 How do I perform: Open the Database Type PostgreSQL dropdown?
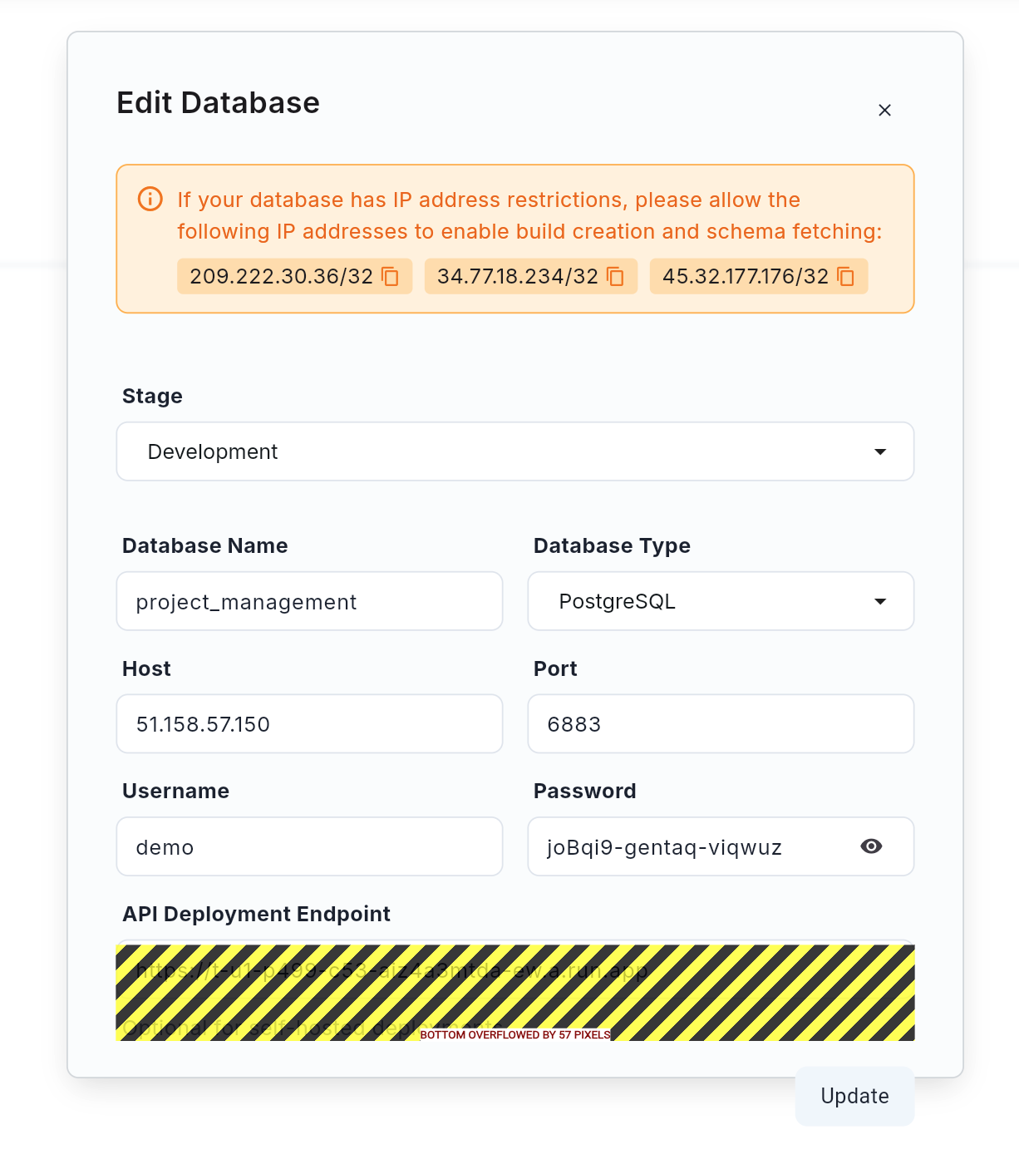click(x=720, y=601)
